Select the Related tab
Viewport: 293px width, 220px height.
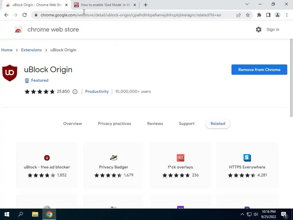coord(218,123)
